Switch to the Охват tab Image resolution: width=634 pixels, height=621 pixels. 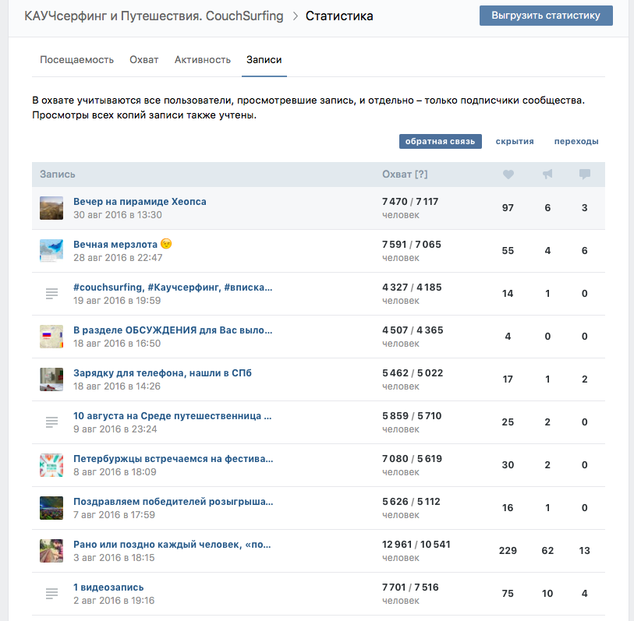(x=144, y=60)
